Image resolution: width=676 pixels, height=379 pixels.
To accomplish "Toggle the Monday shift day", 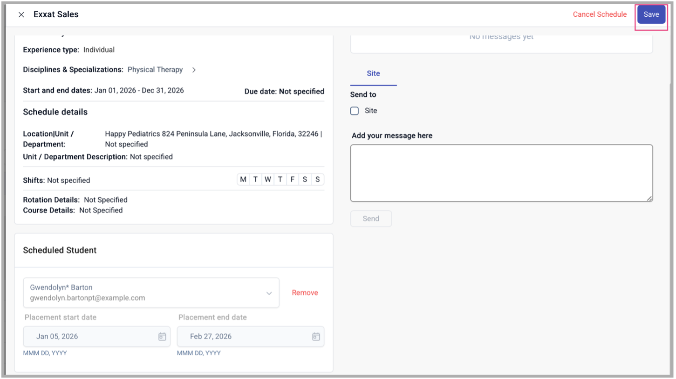I will click(243, 180).
